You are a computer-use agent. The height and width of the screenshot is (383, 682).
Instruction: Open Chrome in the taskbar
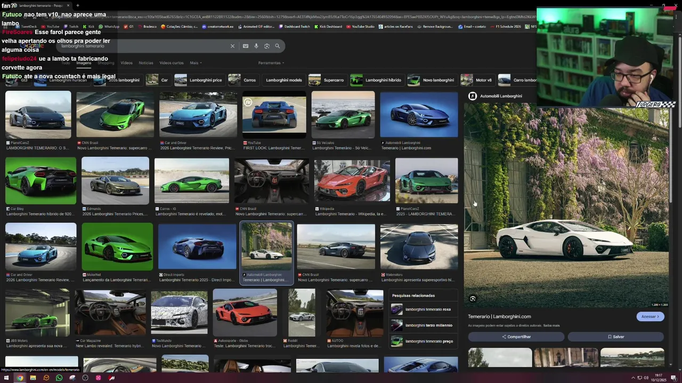click(20, 378)
